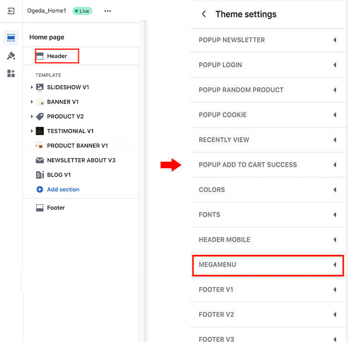Screen dimensions: 348x342
Task: Expand the TESTIMONIAL V1 section arrow
Action: coord(32,131)
